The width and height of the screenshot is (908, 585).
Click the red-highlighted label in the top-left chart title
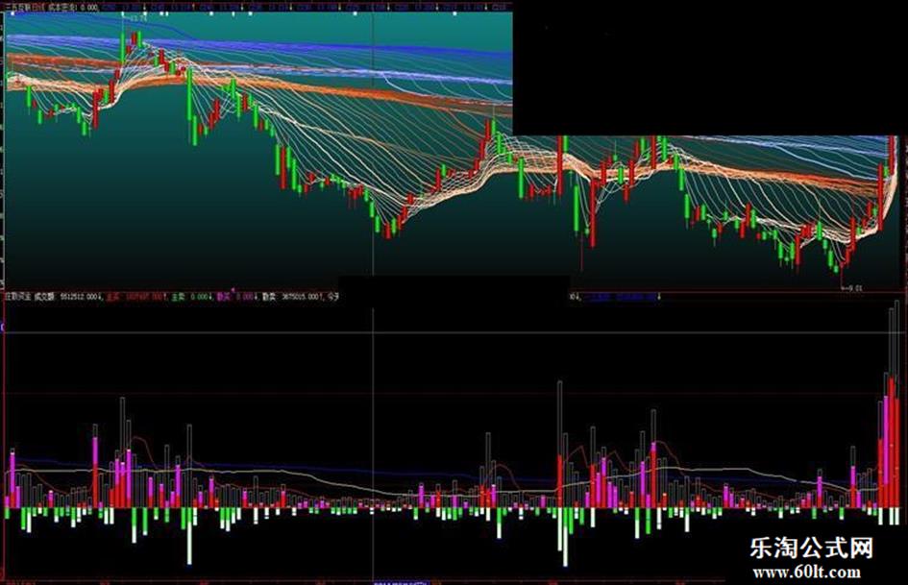click(38, 8)
